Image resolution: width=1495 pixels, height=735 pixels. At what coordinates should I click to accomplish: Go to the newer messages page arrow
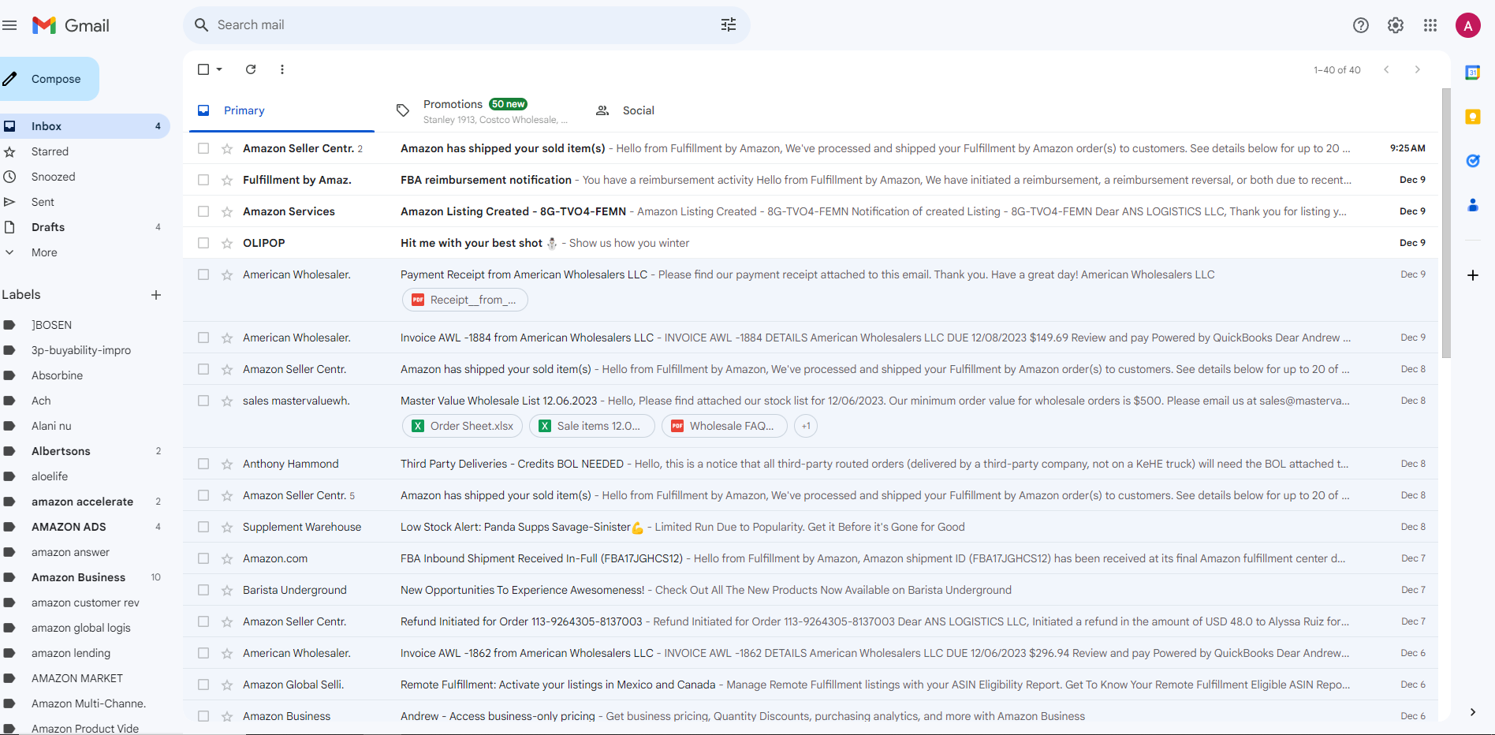pyautogui.click(x=1386, y=69)
